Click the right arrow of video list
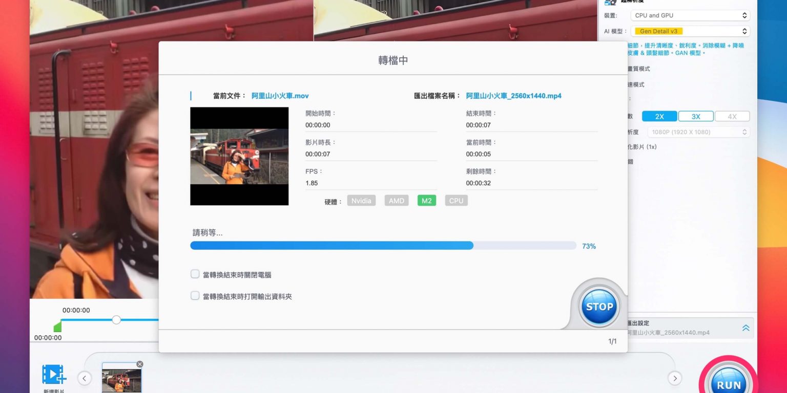Screen dimensions: 787x393 pyautogui.click(x=675, y=378)
